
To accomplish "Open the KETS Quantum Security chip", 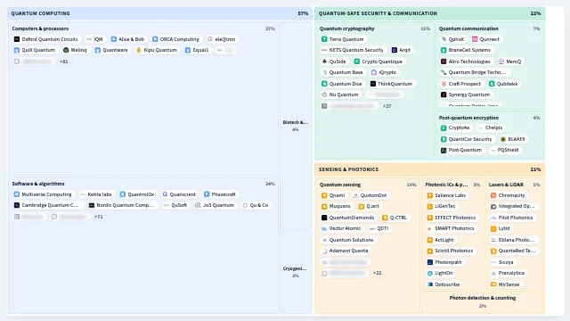I will 353,50.
